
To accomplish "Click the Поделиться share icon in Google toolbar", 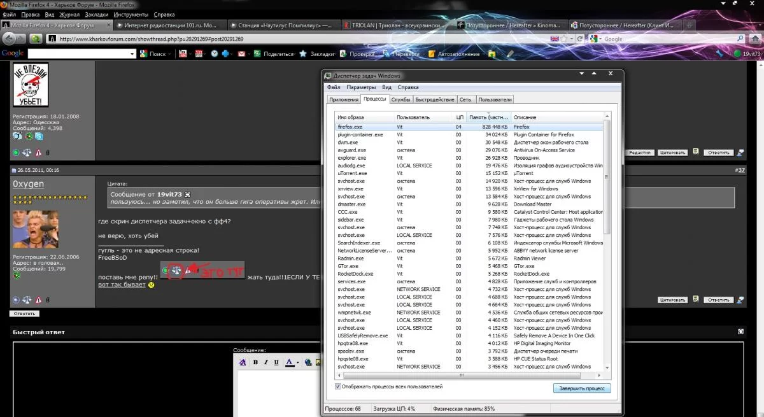I will click(257, 54).
